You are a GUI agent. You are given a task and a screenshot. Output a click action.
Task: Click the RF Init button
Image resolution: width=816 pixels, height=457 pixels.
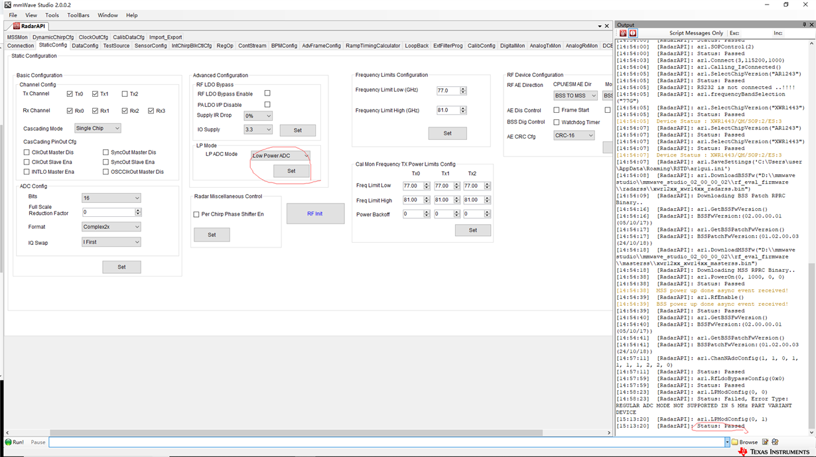(315, 214)
